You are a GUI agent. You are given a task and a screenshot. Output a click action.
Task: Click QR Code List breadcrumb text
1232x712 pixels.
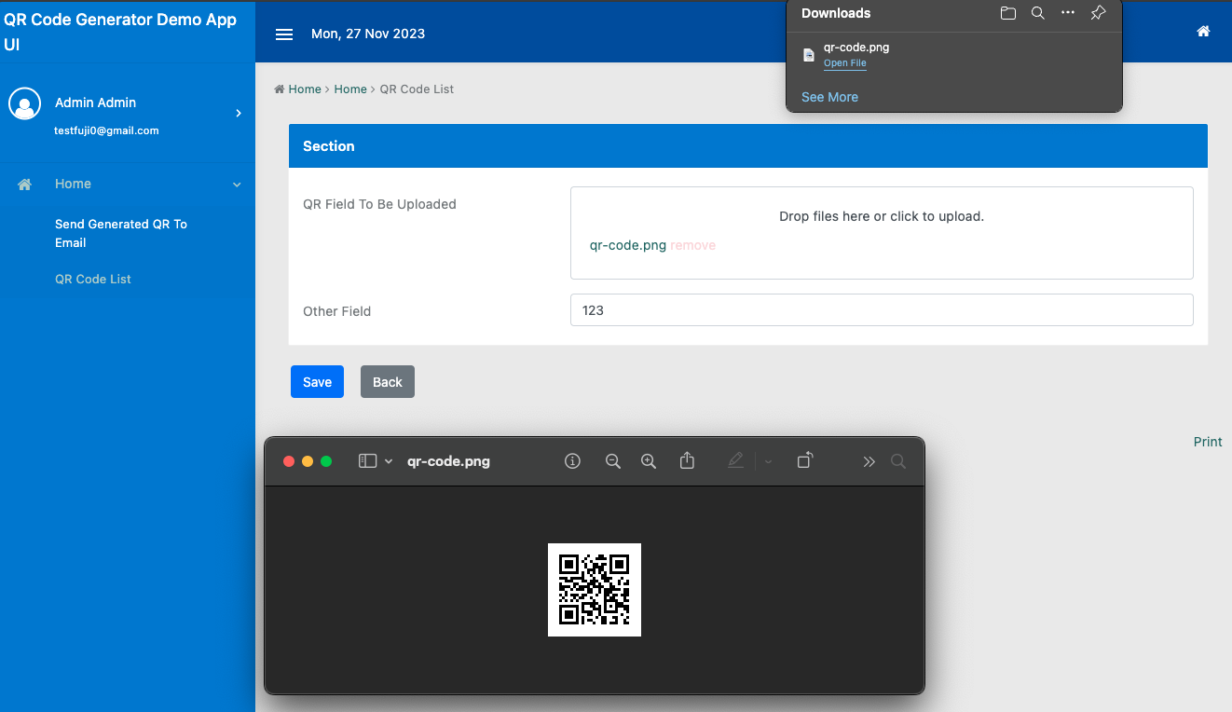tap(417, 89)
